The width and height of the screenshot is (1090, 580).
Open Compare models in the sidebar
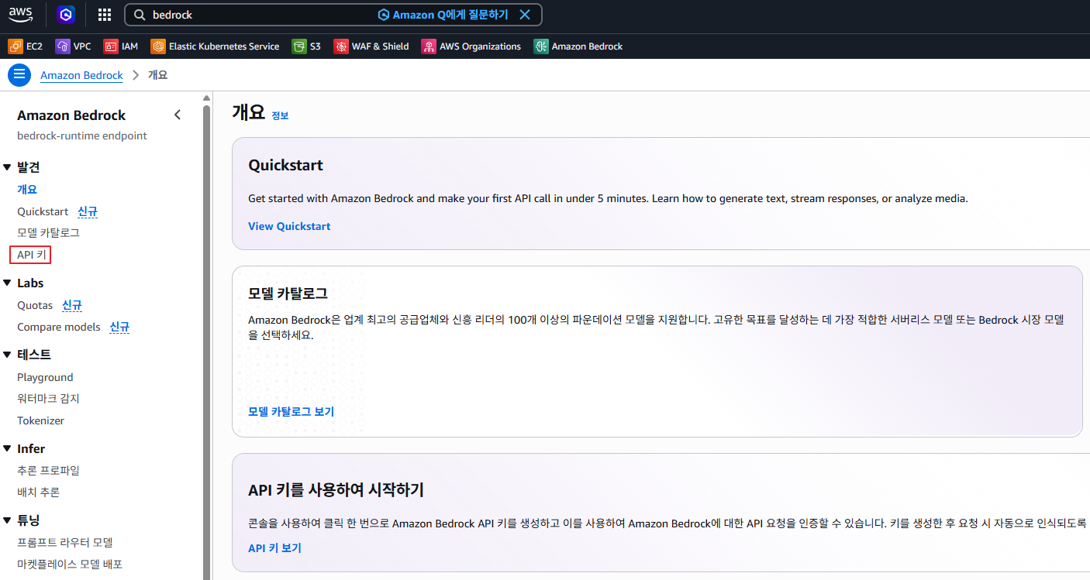pyautogui.click(x=59, y=327)
